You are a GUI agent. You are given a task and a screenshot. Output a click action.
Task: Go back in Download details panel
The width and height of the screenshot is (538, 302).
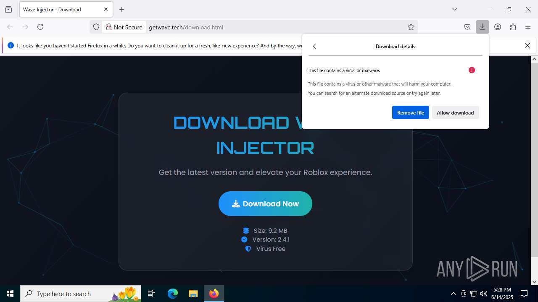pyautogui.click(x=314, y=46)
